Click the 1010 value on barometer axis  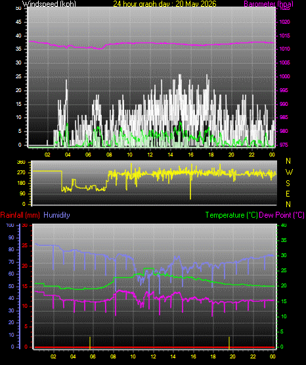coord(284,49)
